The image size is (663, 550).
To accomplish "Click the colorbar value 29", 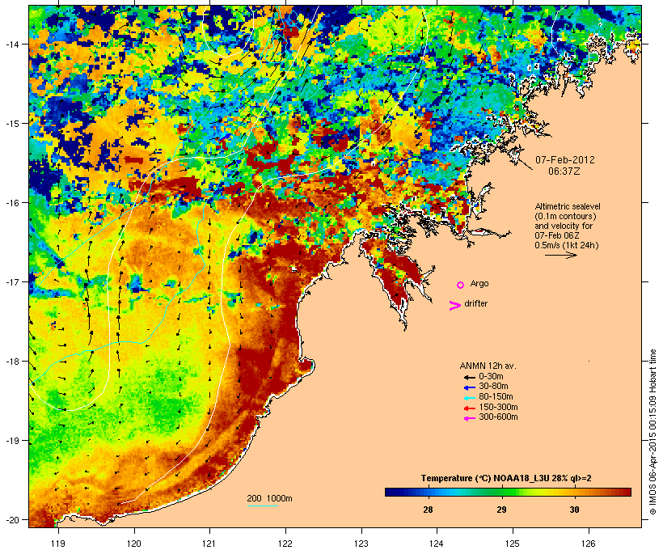I will pyautogui.click(x=501, y=510).
